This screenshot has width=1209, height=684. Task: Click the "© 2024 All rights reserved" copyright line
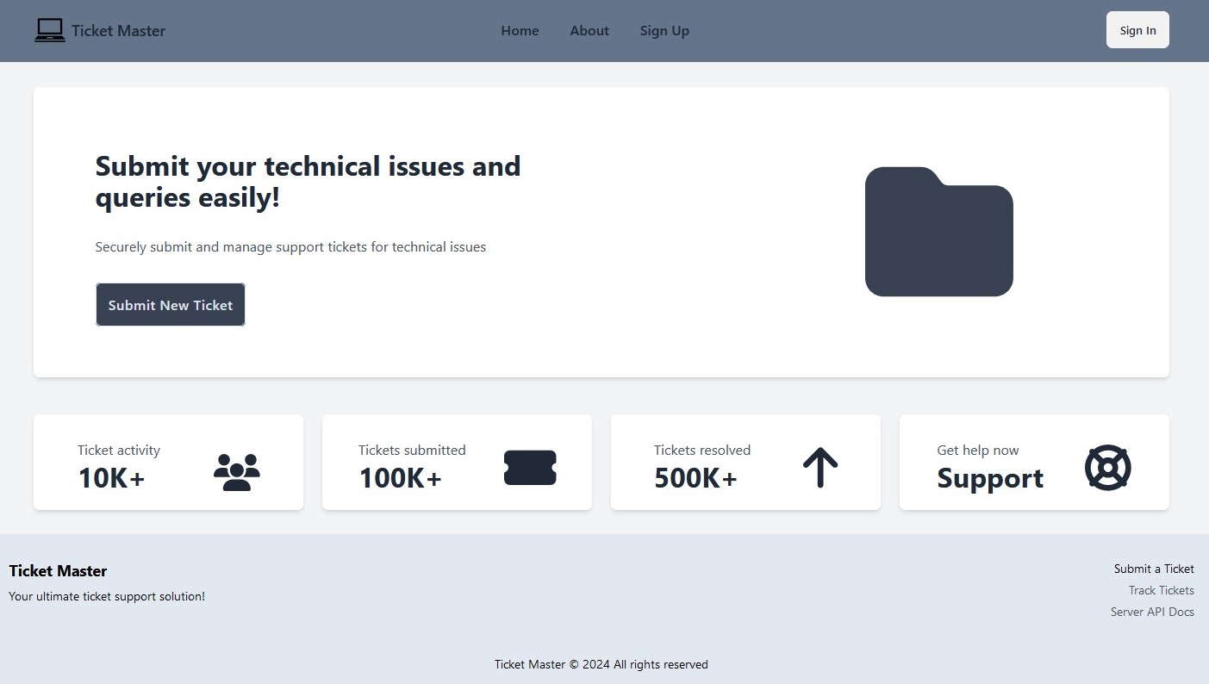click(x=601, y=664)
